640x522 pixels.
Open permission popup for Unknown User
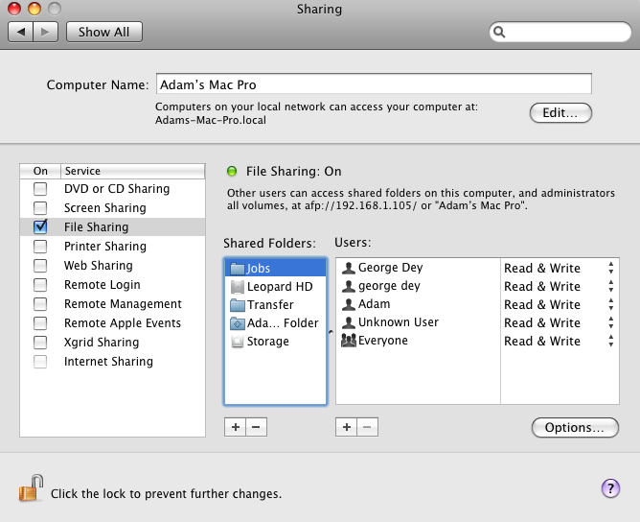point(610,323)
